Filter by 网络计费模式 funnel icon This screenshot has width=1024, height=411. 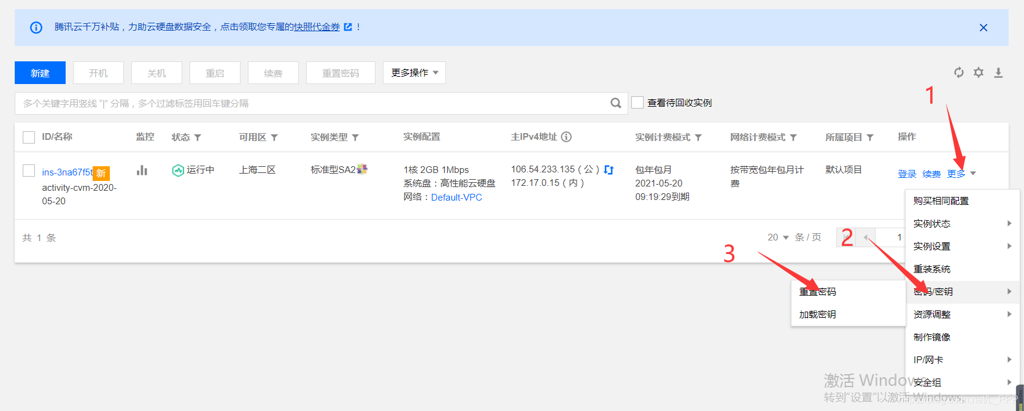click(x=793, y=137)
